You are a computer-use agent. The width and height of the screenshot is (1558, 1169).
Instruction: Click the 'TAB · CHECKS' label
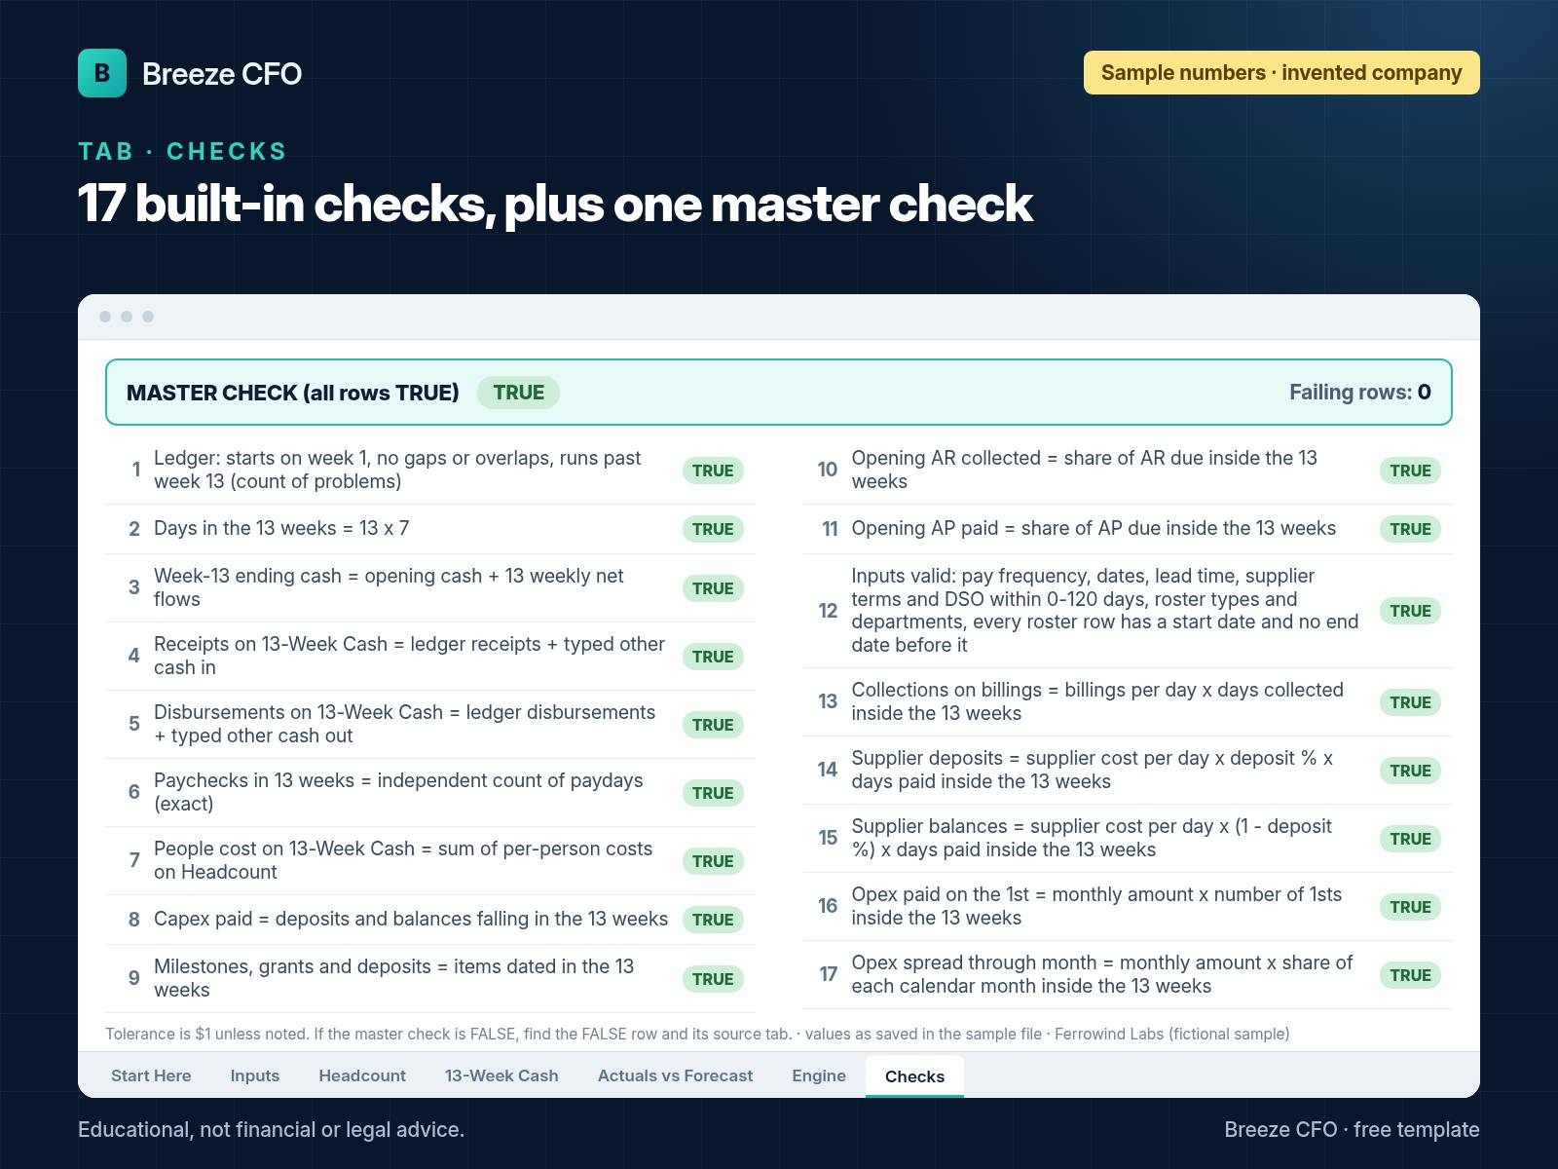(x=183, y=151)
